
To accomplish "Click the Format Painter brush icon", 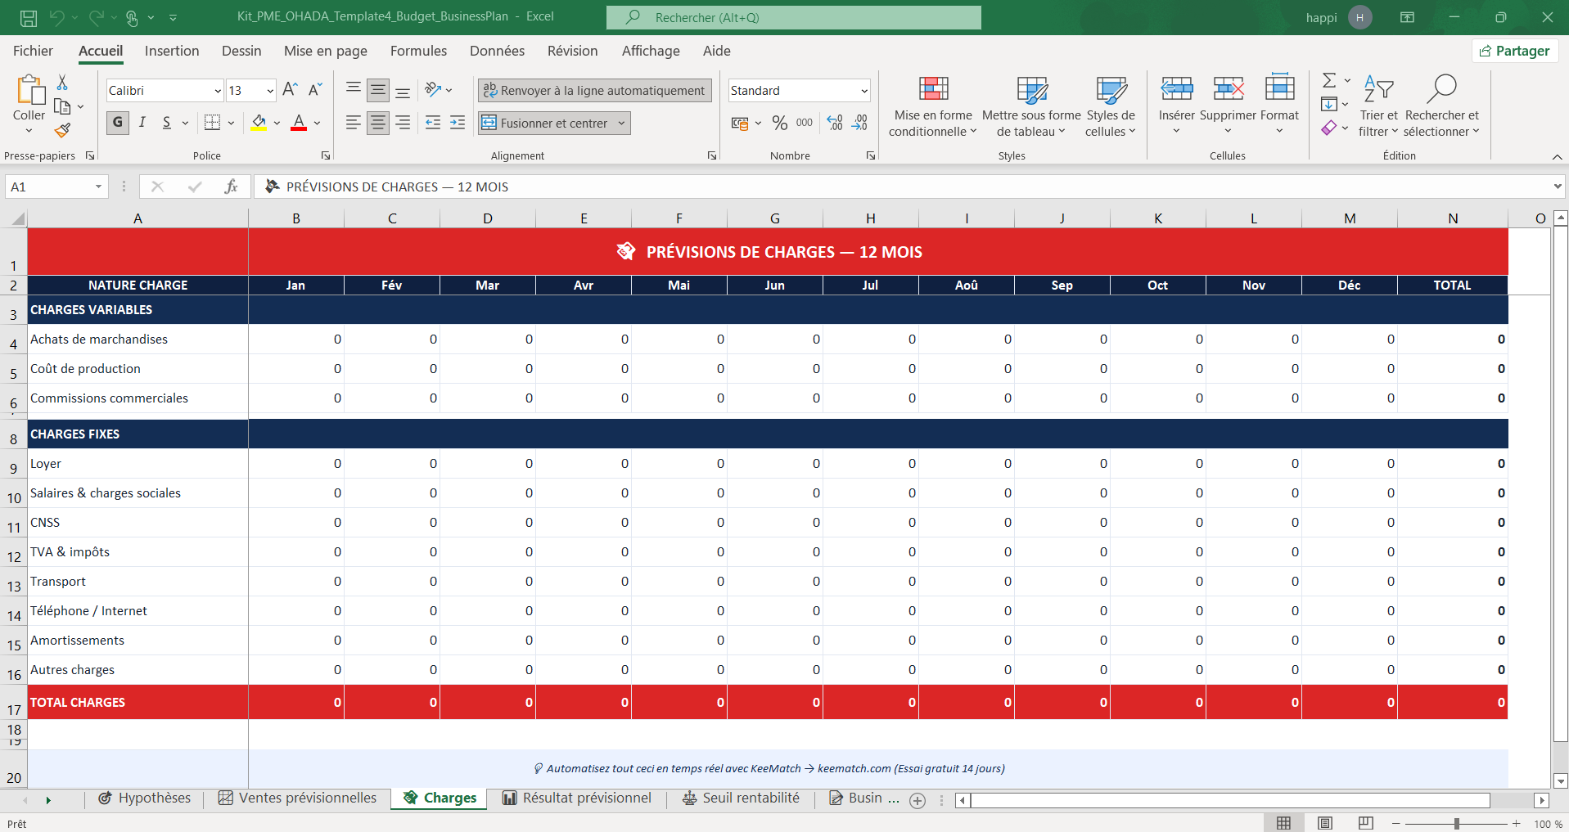I will click(x=62, y=130).
